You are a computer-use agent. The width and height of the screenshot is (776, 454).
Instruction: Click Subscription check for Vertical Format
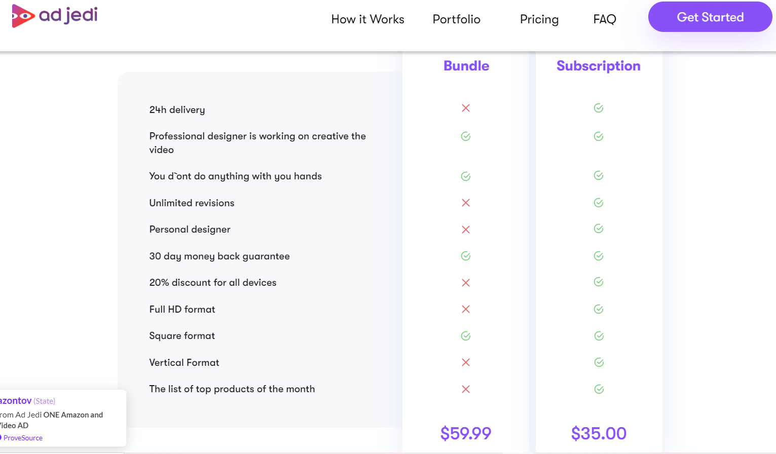[599, 362]
